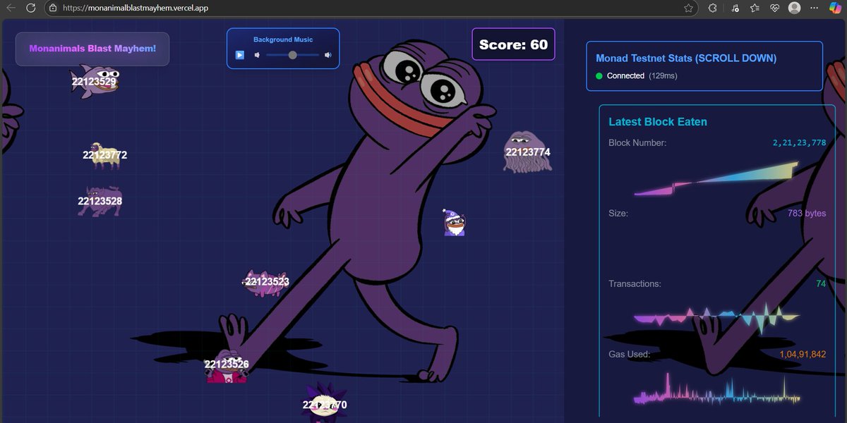
Task: Blast the jellyfish creature labeled 22123774
Action: coord(527,152)
